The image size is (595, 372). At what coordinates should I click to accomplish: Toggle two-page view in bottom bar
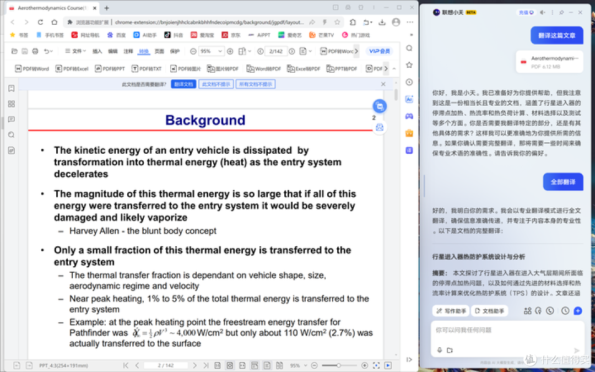279,365
